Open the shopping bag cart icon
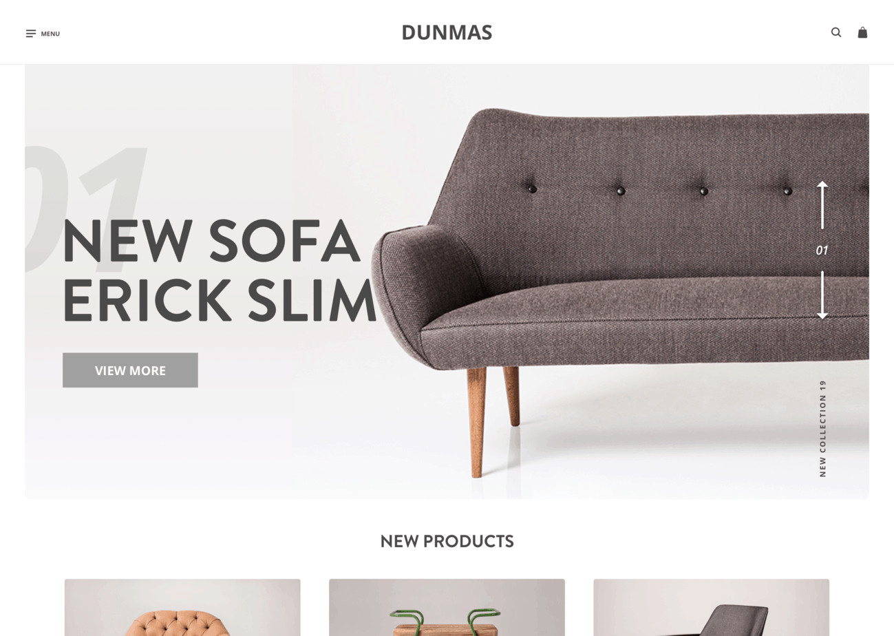 pyautogui.click(x=862, y=32)
